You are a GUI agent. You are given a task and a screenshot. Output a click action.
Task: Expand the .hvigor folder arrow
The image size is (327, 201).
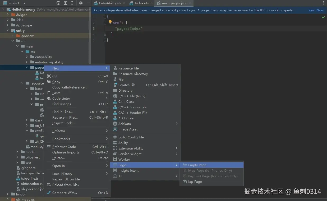pos(8,15)
